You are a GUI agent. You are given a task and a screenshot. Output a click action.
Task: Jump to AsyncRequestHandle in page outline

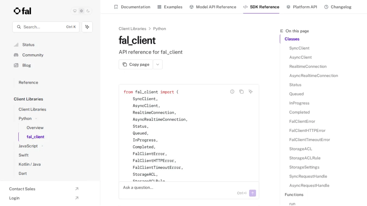[x=310, y=186]
